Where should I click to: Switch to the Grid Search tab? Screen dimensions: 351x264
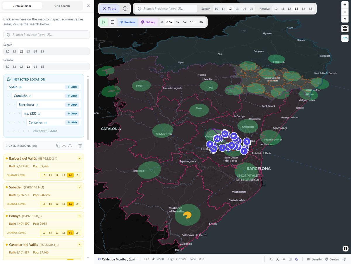(x=62, y=6)
